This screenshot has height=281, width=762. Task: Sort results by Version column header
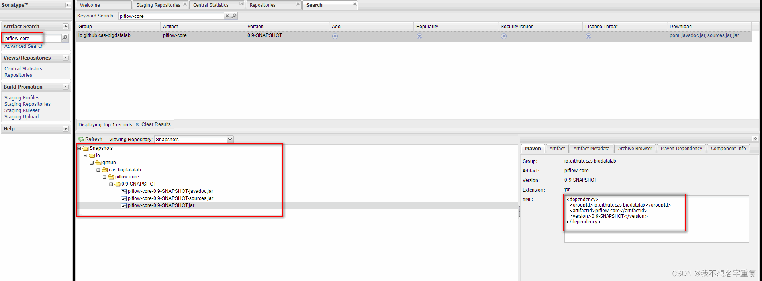click(287, 27)
